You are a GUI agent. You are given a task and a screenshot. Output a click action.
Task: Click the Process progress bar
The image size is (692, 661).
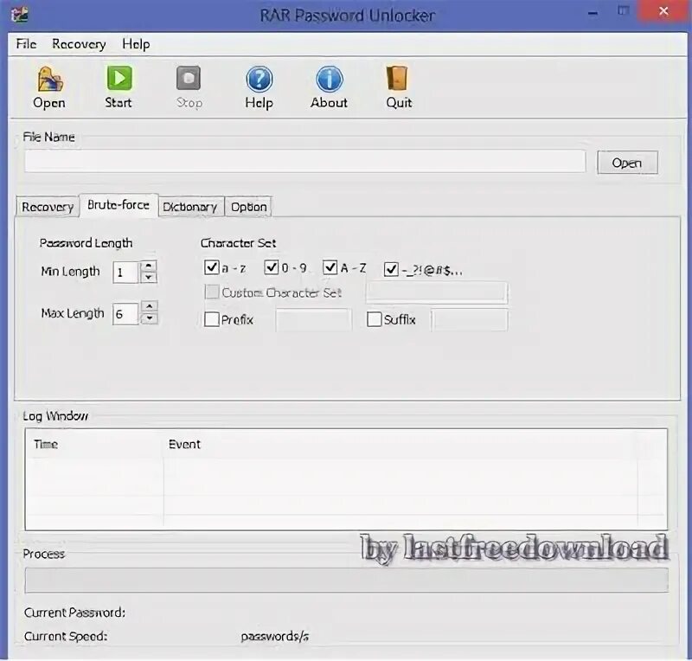[x=347, y=580]
